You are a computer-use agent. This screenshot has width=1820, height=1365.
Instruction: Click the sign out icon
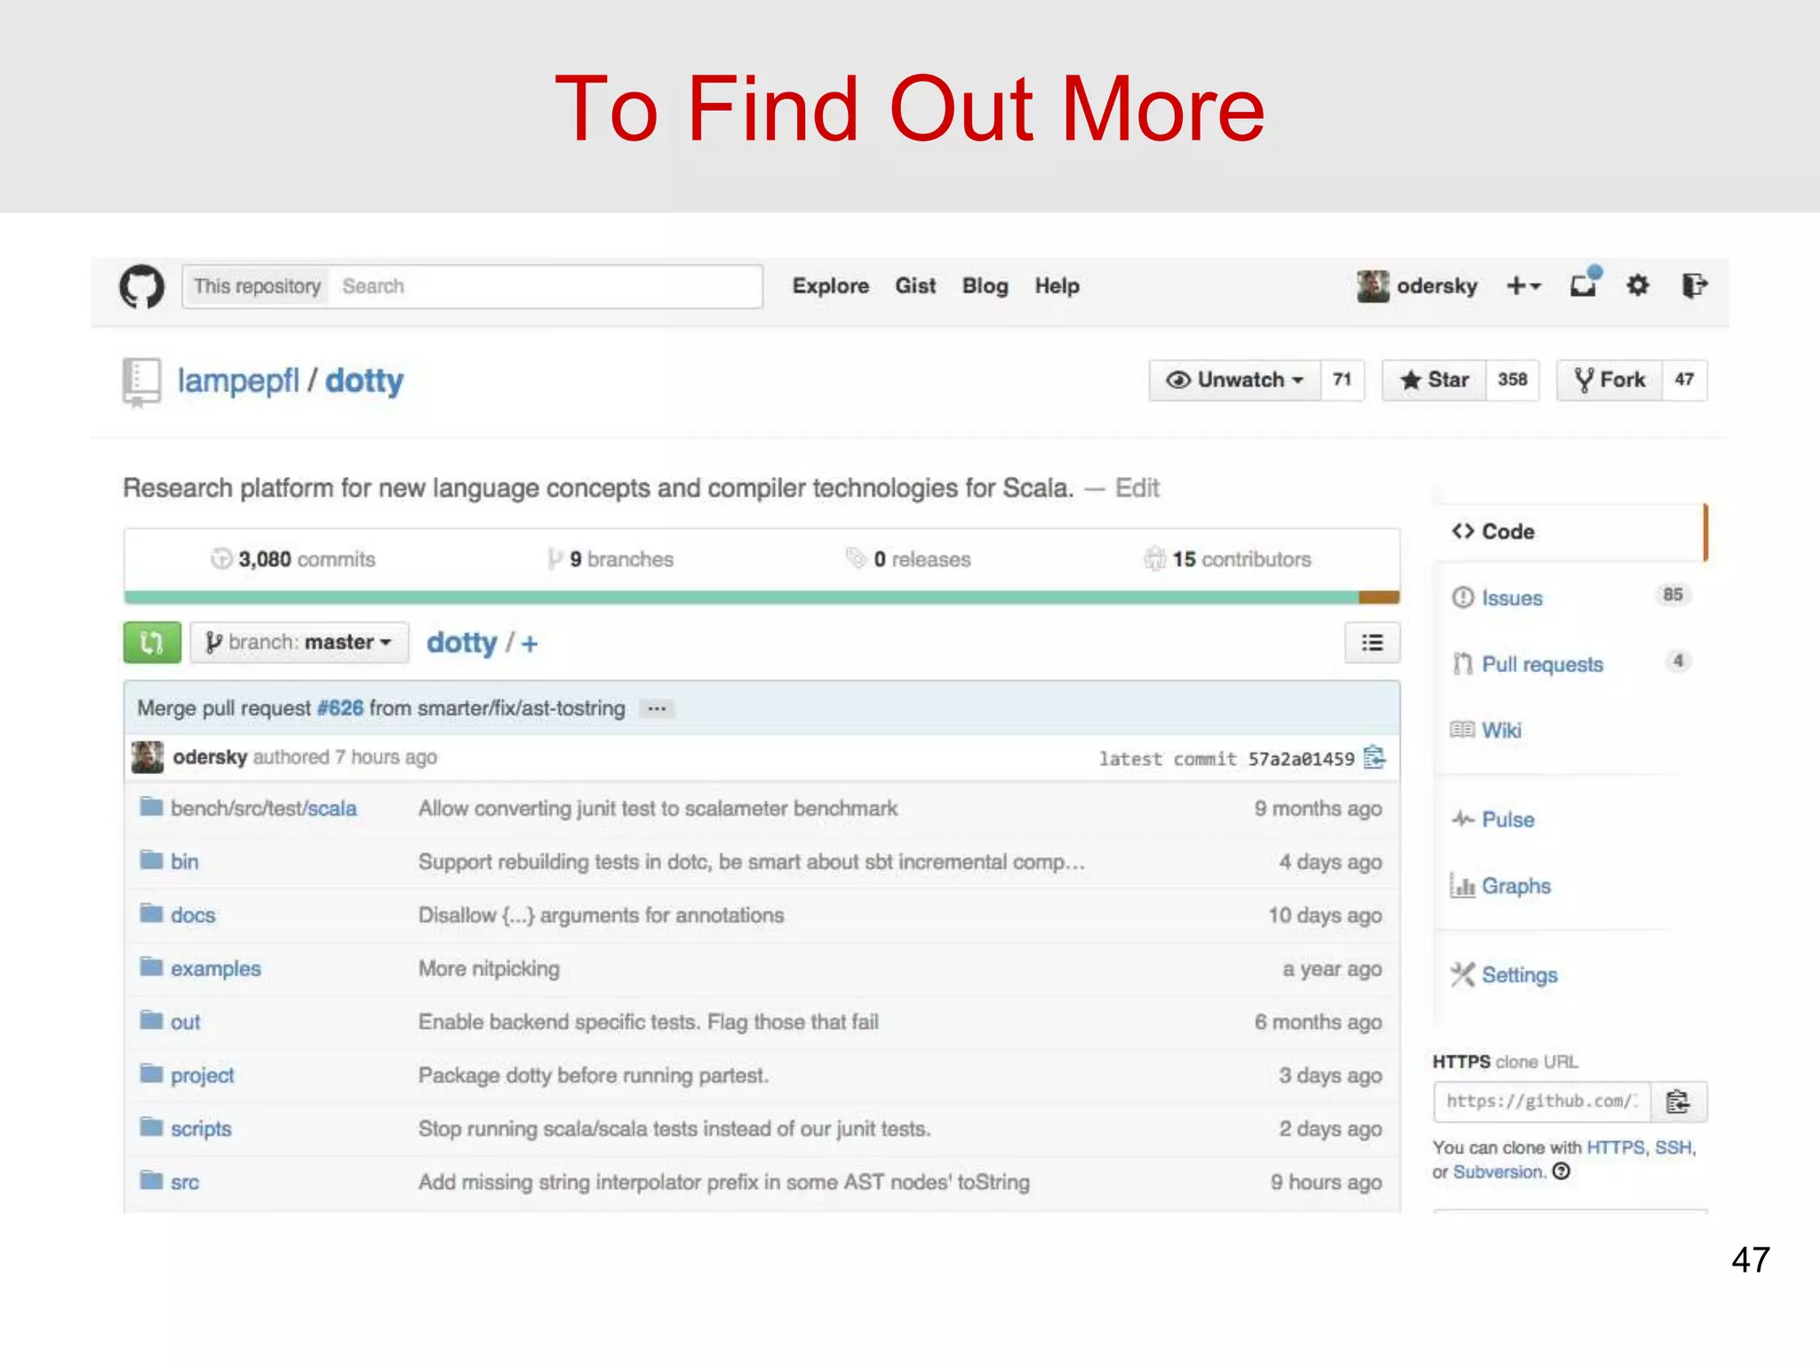click(1694, 285)
